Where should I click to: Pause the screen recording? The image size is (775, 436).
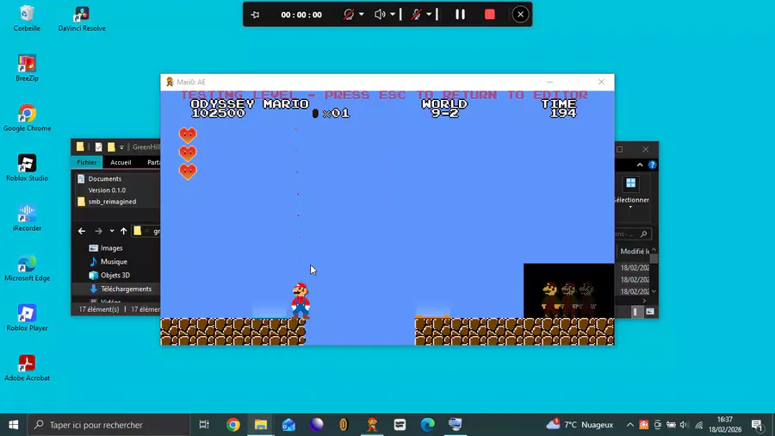460,15
